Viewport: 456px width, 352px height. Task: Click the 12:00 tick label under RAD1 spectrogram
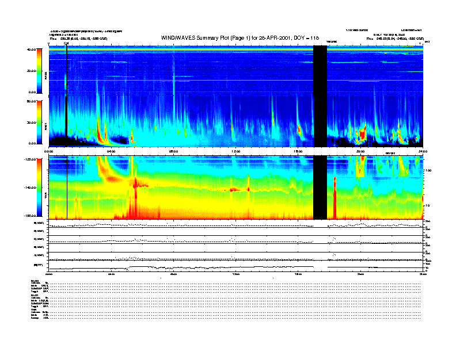(x=235, y=151)
